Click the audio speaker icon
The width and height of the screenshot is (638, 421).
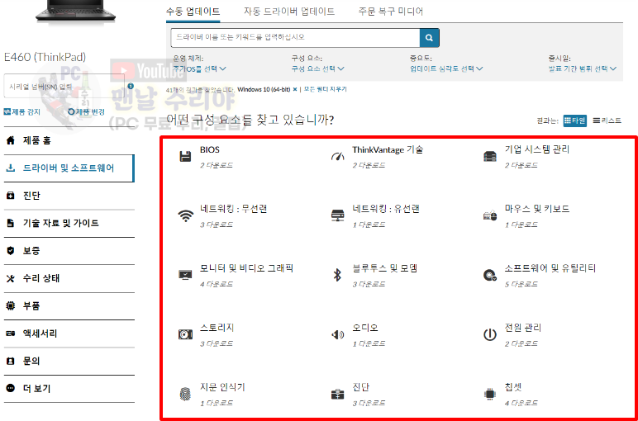(x=338, y=335)
